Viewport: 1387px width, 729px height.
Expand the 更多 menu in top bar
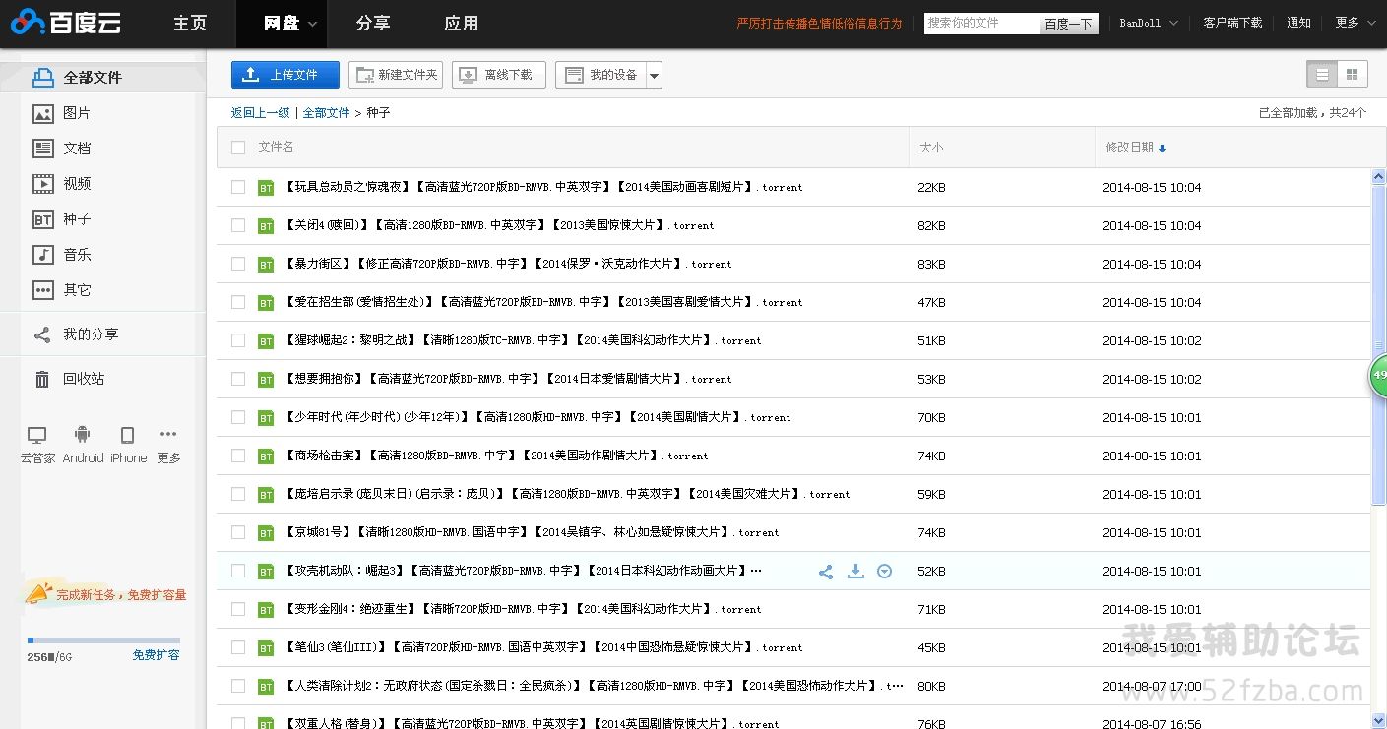[1355, 23]
